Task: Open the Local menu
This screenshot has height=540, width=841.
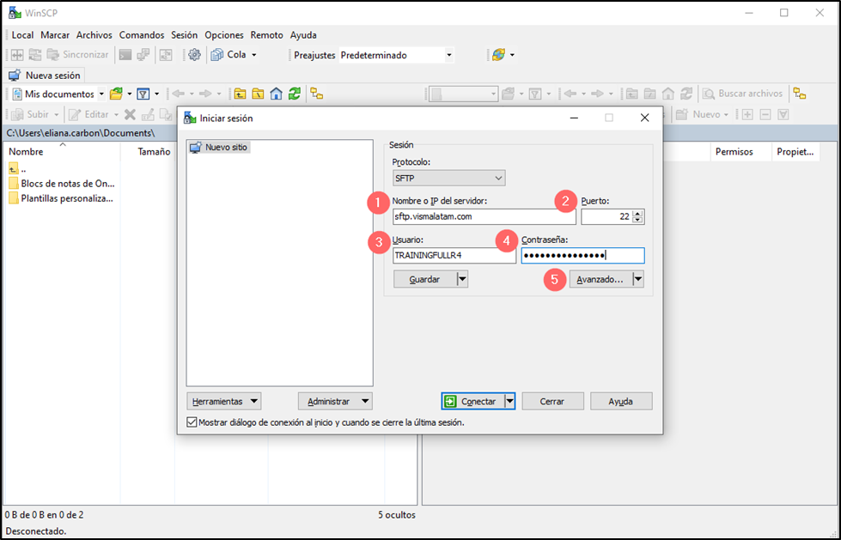Action: pyautogui.click(x=22, y=35)
